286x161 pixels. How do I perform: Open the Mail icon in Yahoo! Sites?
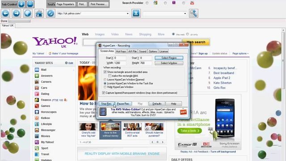point(37,70)
